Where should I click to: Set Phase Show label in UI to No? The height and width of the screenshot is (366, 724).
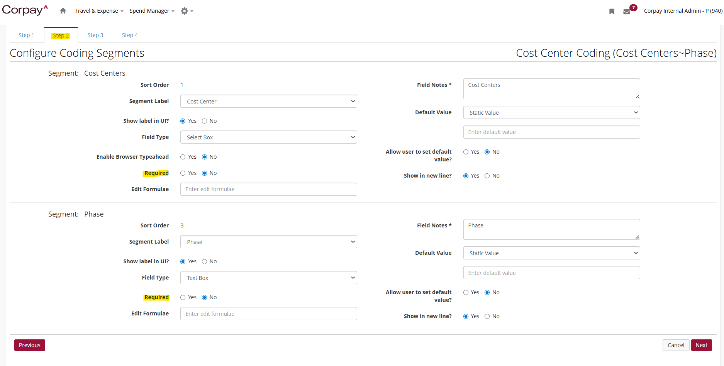(x=205, y=262)
